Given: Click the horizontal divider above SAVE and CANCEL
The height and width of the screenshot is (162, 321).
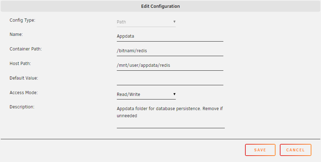Looking at the screenshot, I should click(160, 139).
